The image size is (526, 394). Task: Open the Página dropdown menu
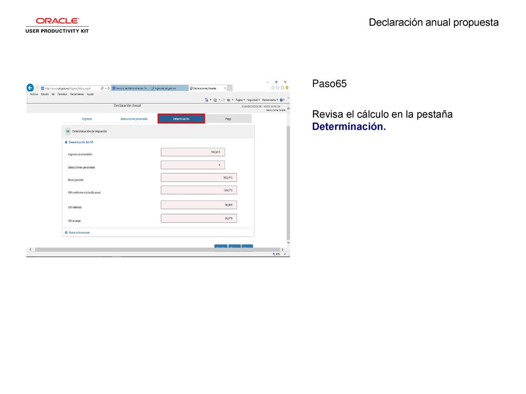pos(240,100)
